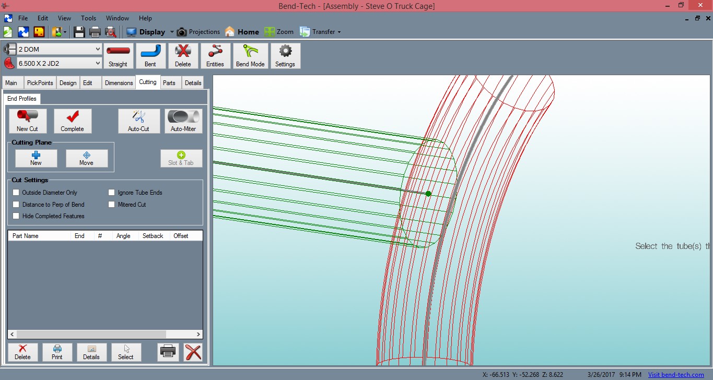Open the View menu

[64, 18]
